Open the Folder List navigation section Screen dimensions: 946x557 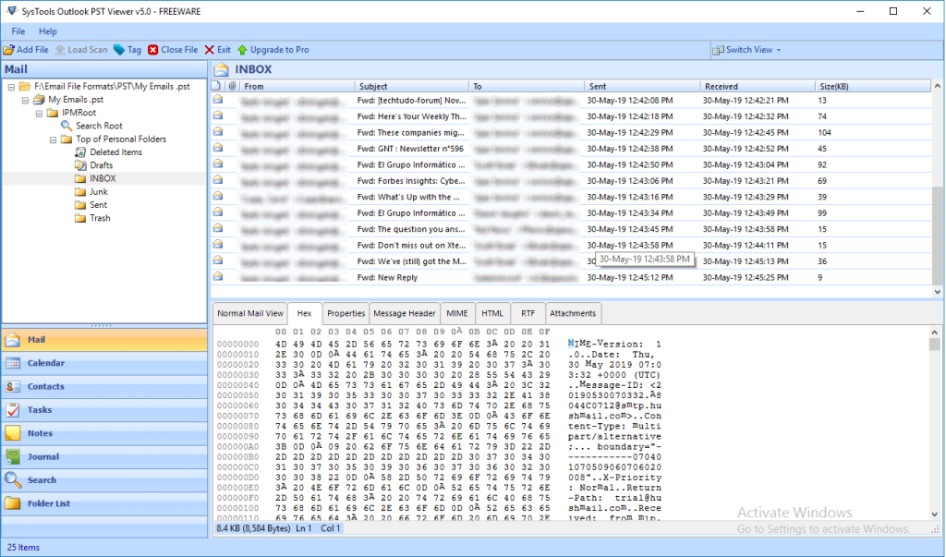pos(104,503)
